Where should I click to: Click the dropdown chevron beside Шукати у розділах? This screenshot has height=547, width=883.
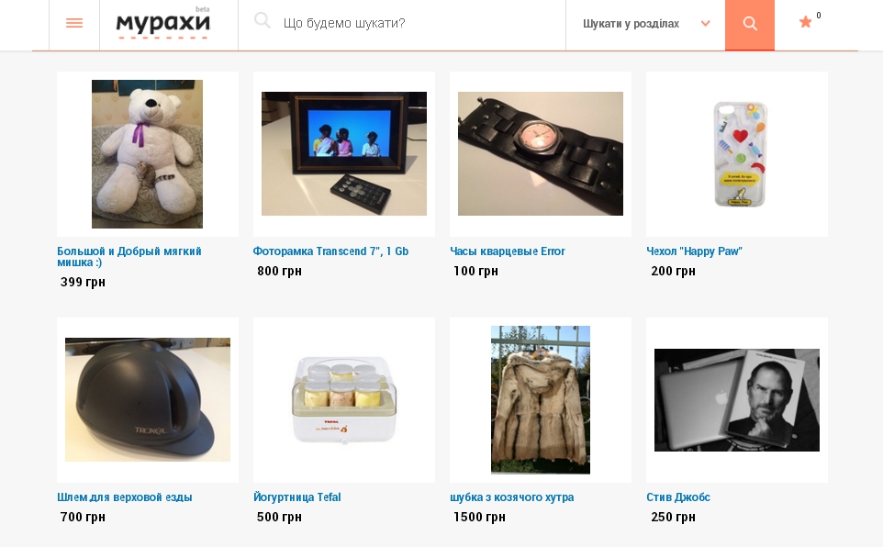pyautogui.click(x=705, y=24)
